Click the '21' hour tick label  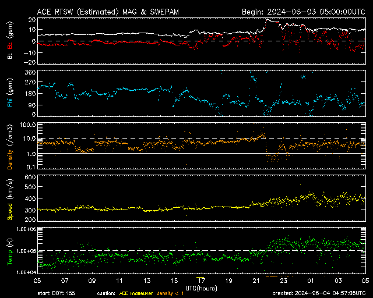256,281
